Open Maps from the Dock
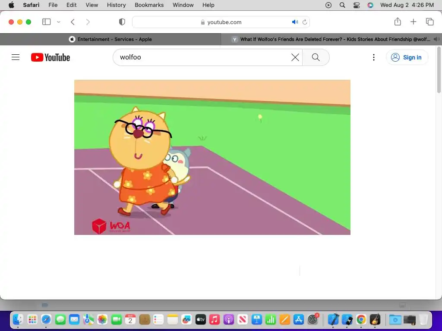 coord(88,320)
